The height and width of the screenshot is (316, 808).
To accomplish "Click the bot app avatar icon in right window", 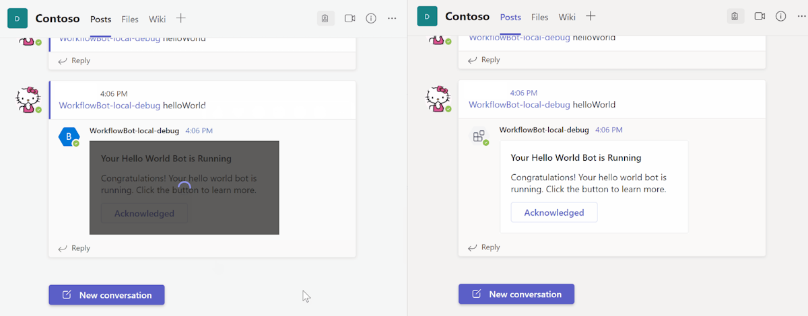I will (479, 136).
